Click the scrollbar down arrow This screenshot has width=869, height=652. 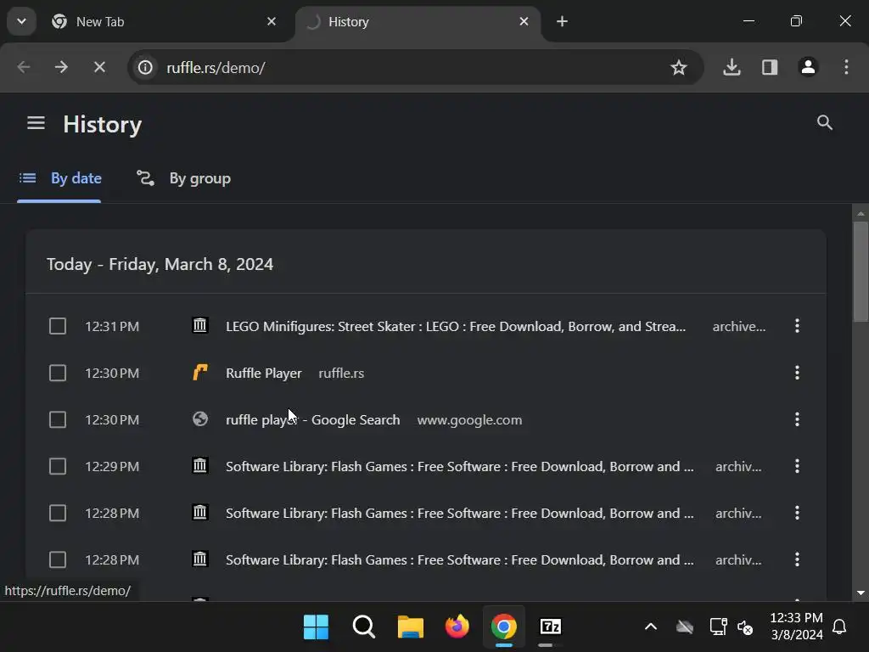click(861, 593)
